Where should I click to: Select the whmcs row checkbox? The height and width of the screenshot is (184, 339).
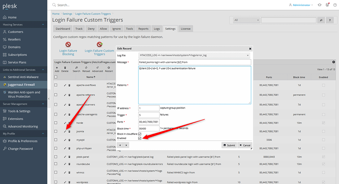56,172
